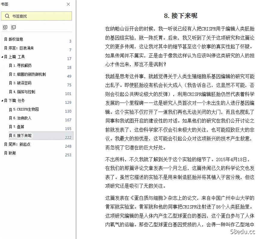The width and height of the screenshot is (260, 239).
Task: Click the chapter heading 8. 接下来呢
Action: click(x=181, y=16)
